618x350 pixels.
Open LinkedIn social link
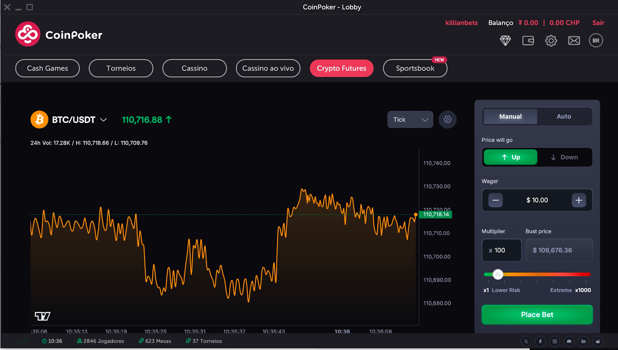(583, 341)
